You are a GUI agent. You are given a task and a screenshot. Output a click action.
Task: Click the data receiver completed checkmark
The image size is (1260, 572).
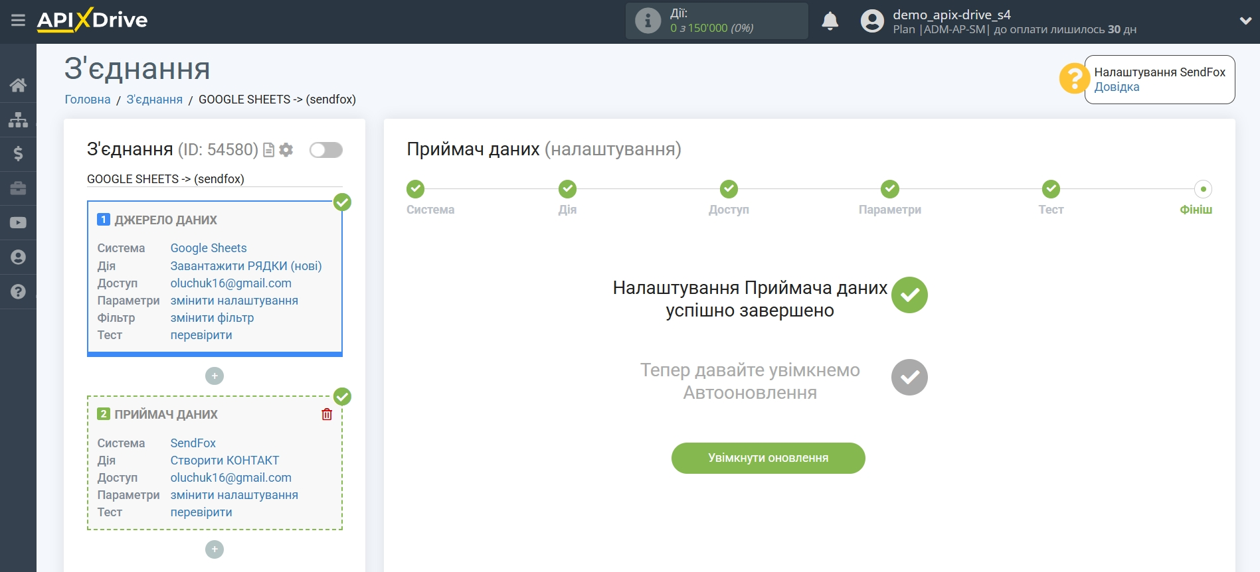342,396
